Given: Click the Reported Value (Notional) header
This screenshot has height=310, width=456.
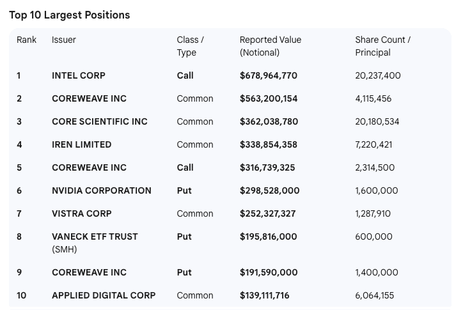Looking at the screenshot, I should [x=270, y=46].
